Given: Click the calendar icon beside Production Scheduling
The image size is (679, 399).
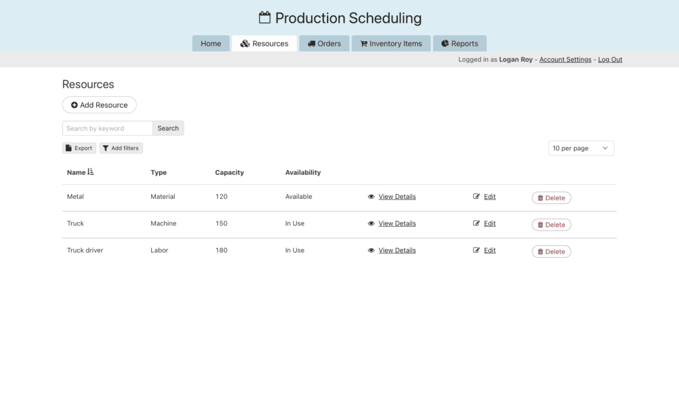Looking at the screenshot, I should click(265, 18).
